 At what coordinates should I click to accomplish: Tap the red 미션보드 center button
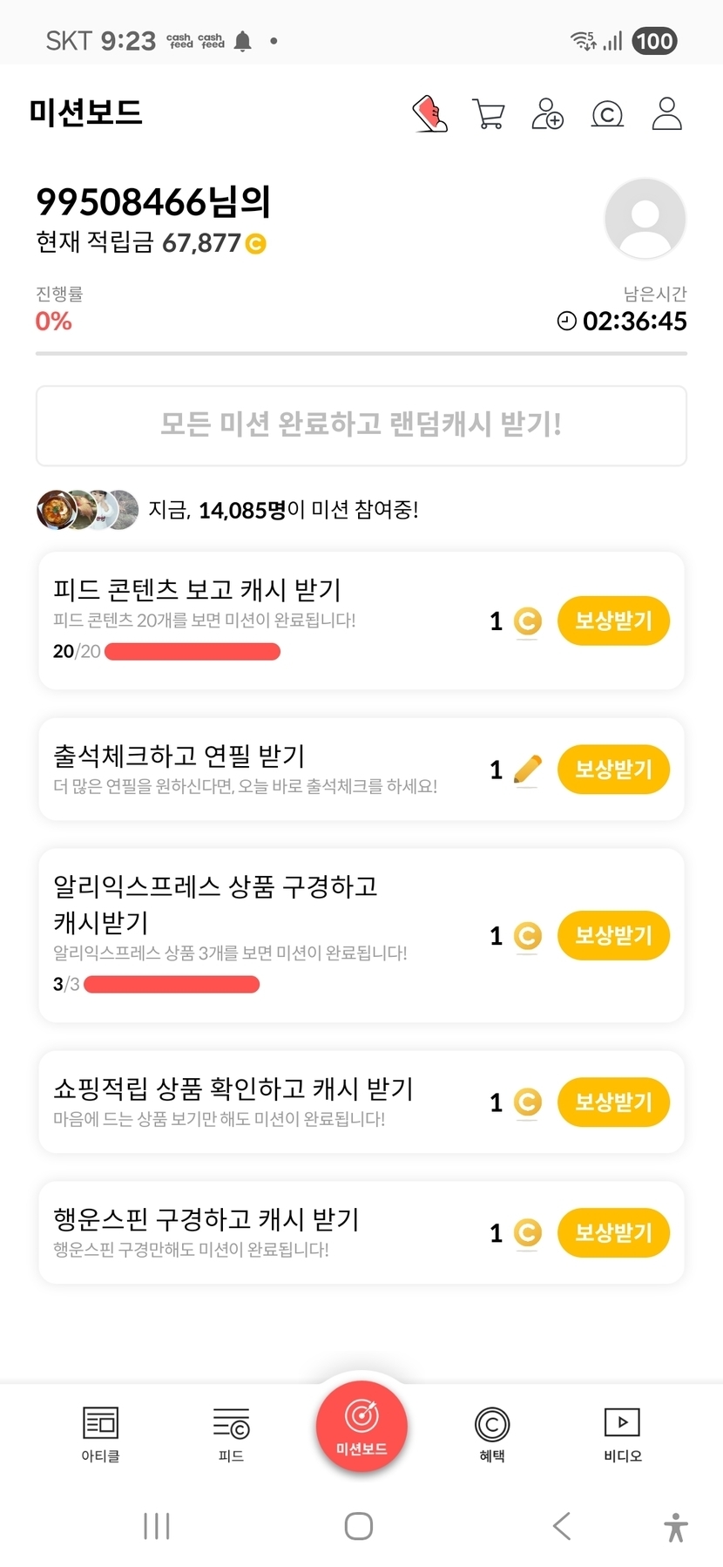361,1427
